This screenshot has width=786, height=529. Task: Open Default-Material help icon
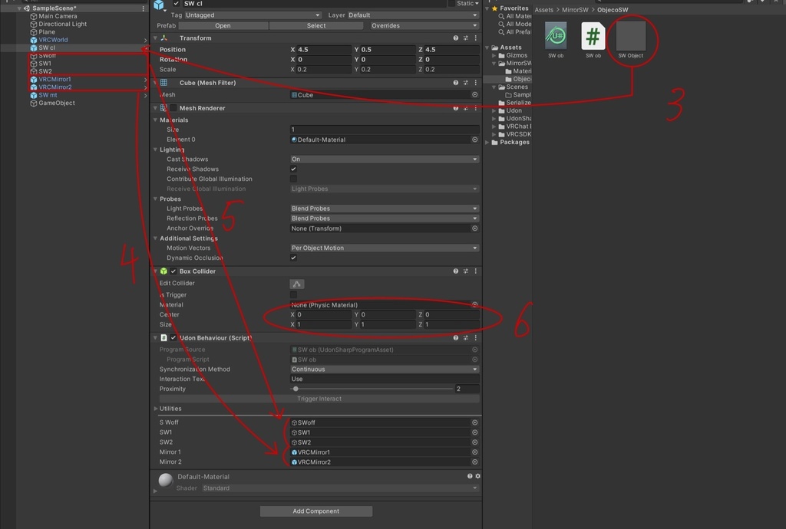click(470, 476)
